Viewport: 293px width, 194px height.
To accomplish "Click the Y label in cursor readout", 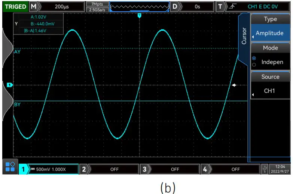I will point(16,24).
